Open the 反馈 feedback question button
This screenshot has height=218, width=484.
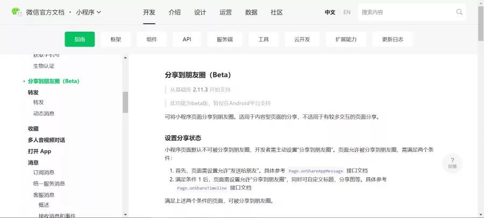pos(452,163)
